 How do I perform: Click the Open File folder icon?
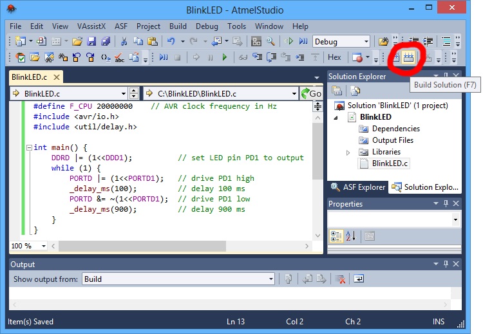(x=77, y=42)
